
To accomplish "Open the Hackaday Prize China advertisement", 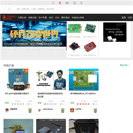I will pos(115,32).
